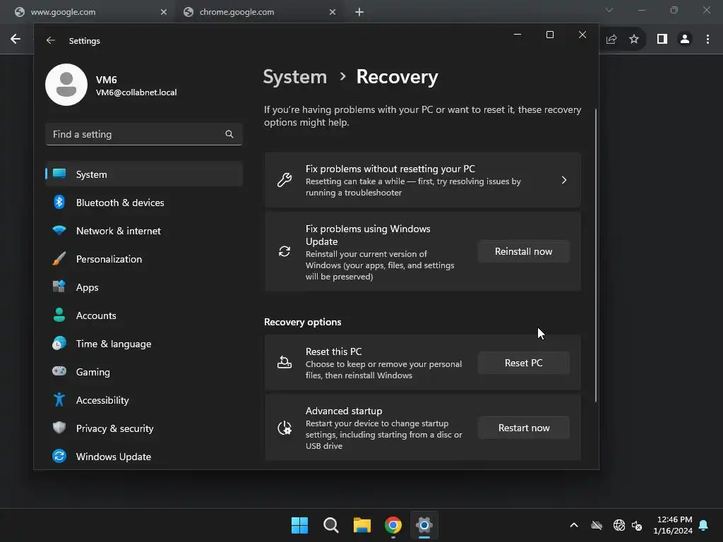Toggle Chrome side panel icon
The width and height of the screenshot is (723, 542).
[662, 40]
